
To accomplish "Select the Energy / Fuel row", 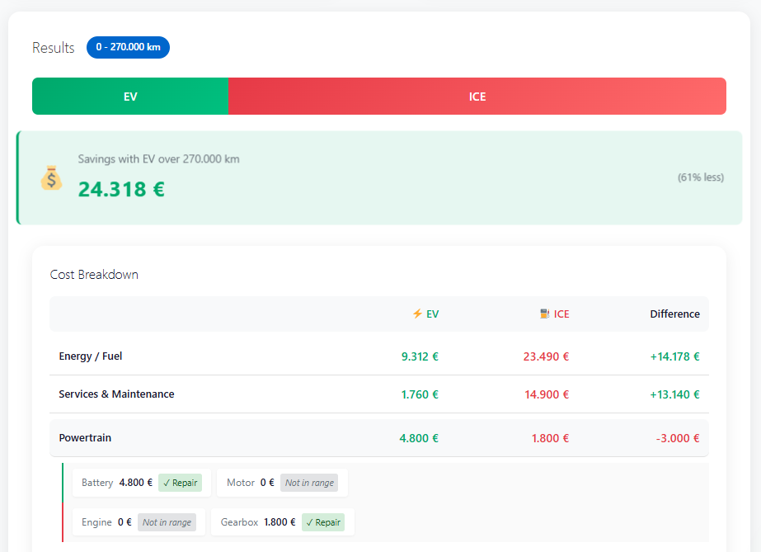I will click(x=379, y=356).
